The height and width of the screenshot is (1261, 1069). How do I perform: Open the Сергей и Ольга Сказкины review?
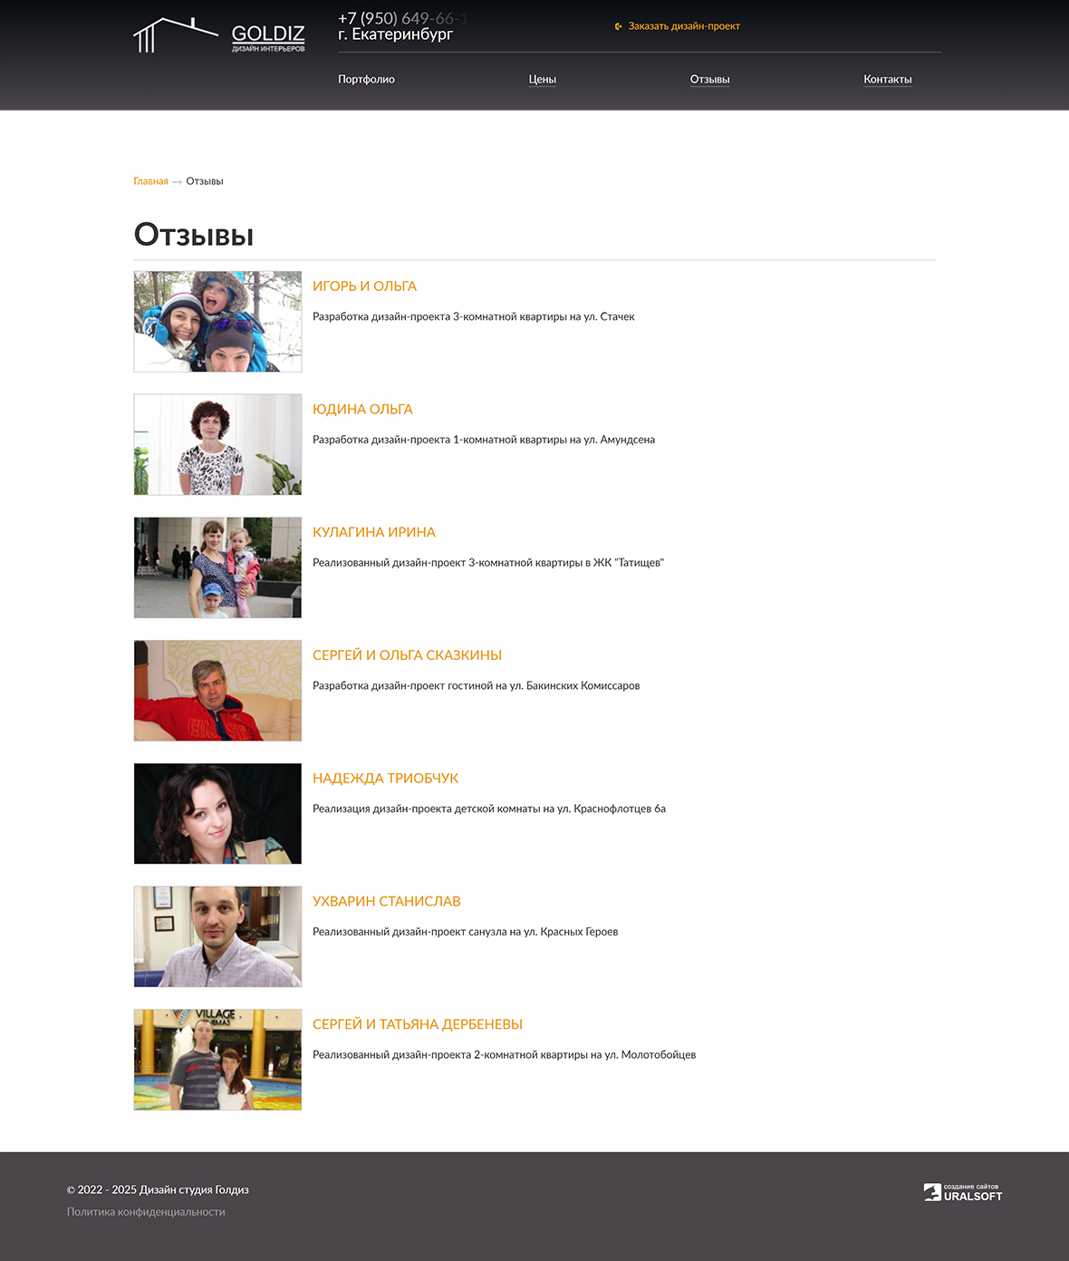(x=407, y=655)
